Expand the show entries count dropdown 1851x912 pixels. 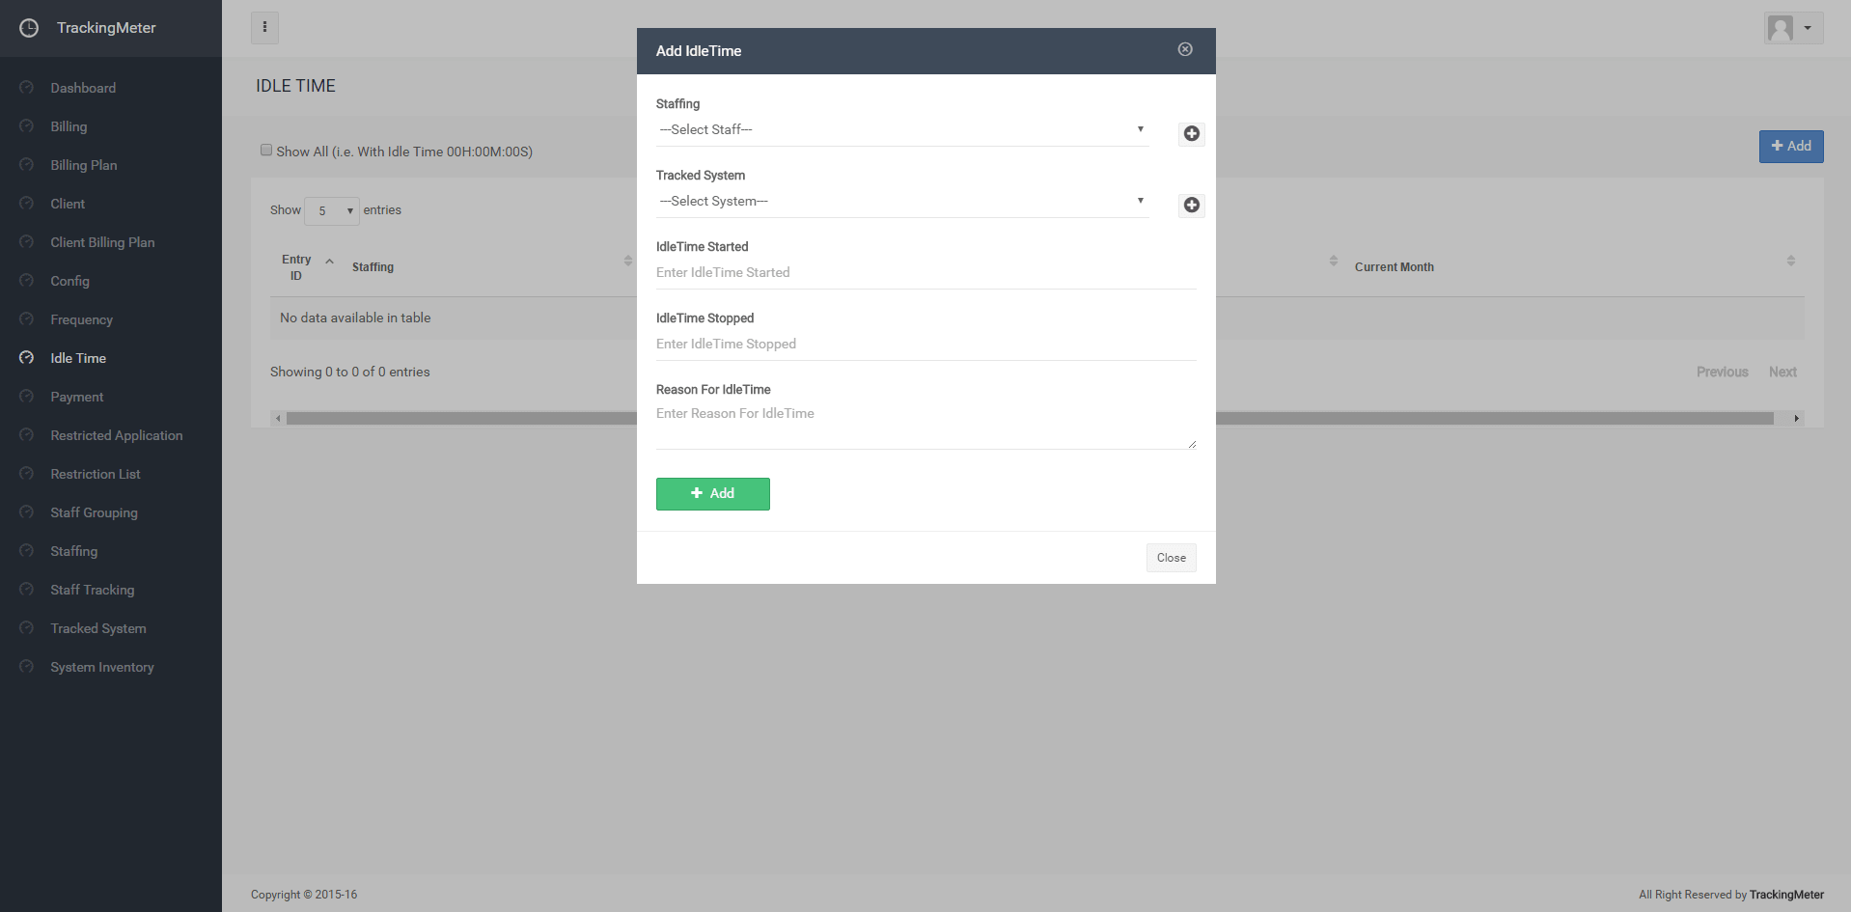332,211
